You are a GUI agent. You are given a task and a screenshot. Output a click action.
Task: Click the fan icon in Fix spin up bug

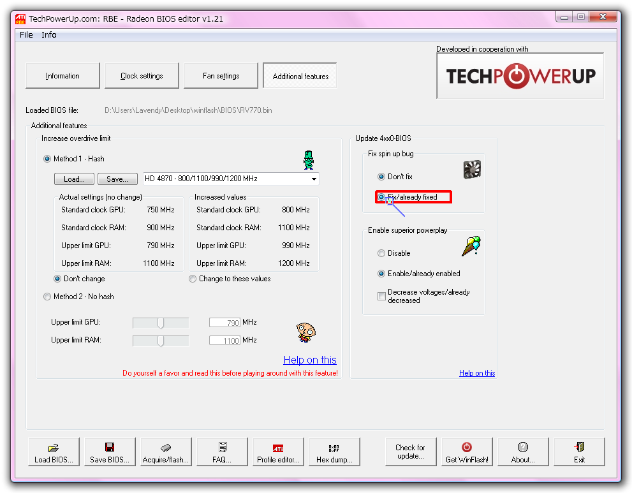(x=472, y=169)
